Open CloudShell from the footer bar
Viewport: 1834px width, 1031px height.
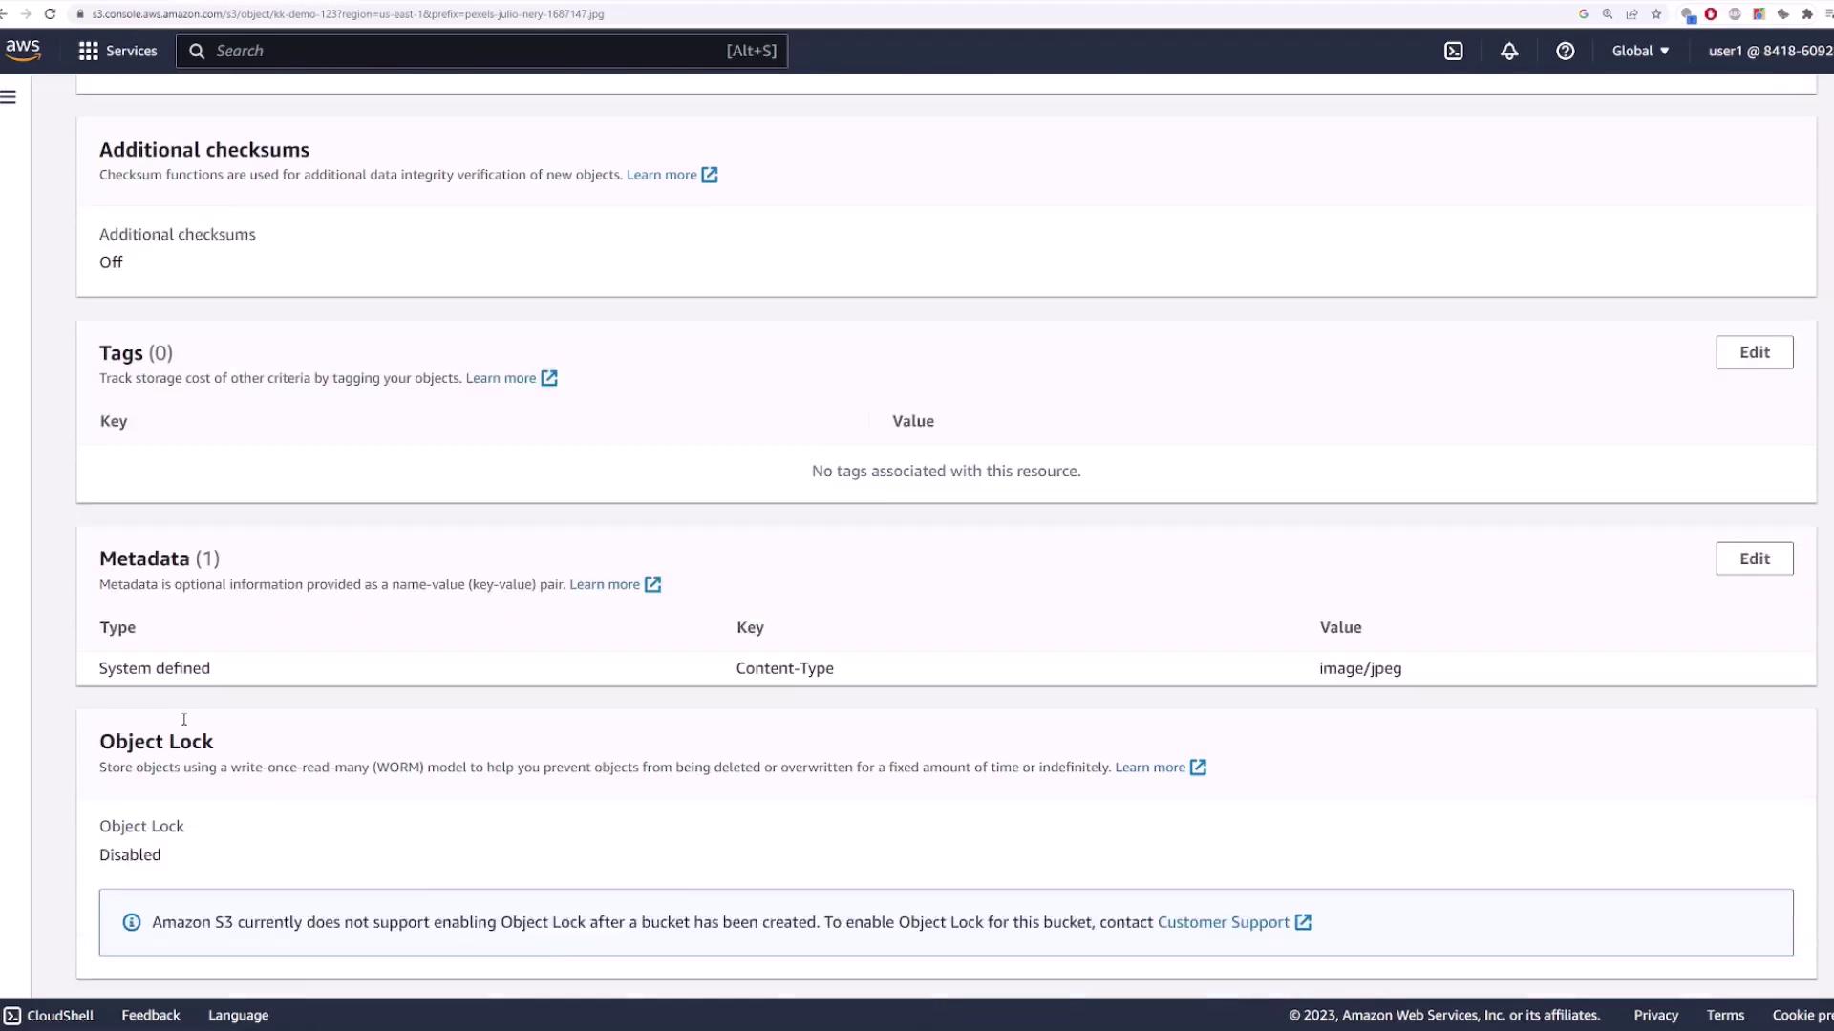(49, 1015)
